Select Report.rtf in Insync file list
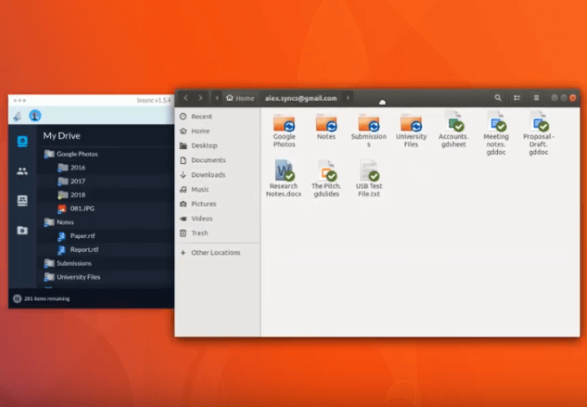 pyautogui.click(x=82, y=249)
